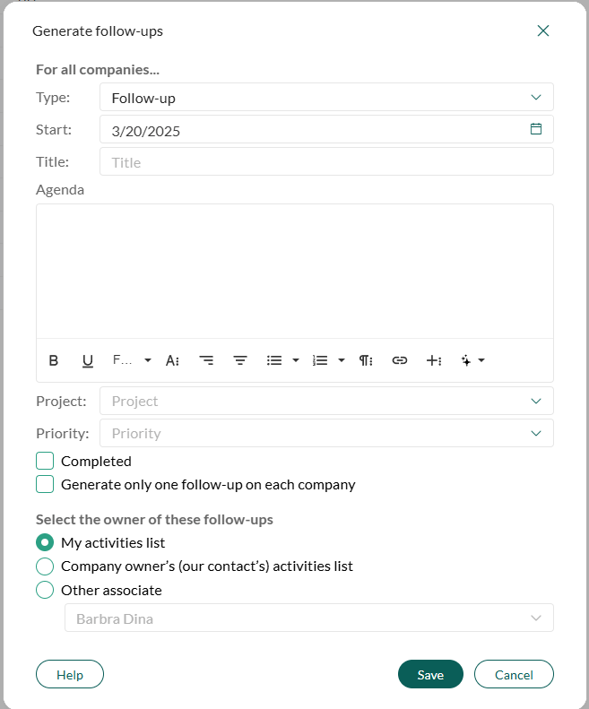Open the paragraph format options
The width and height of the screenshot is (589, 709).
366,360
